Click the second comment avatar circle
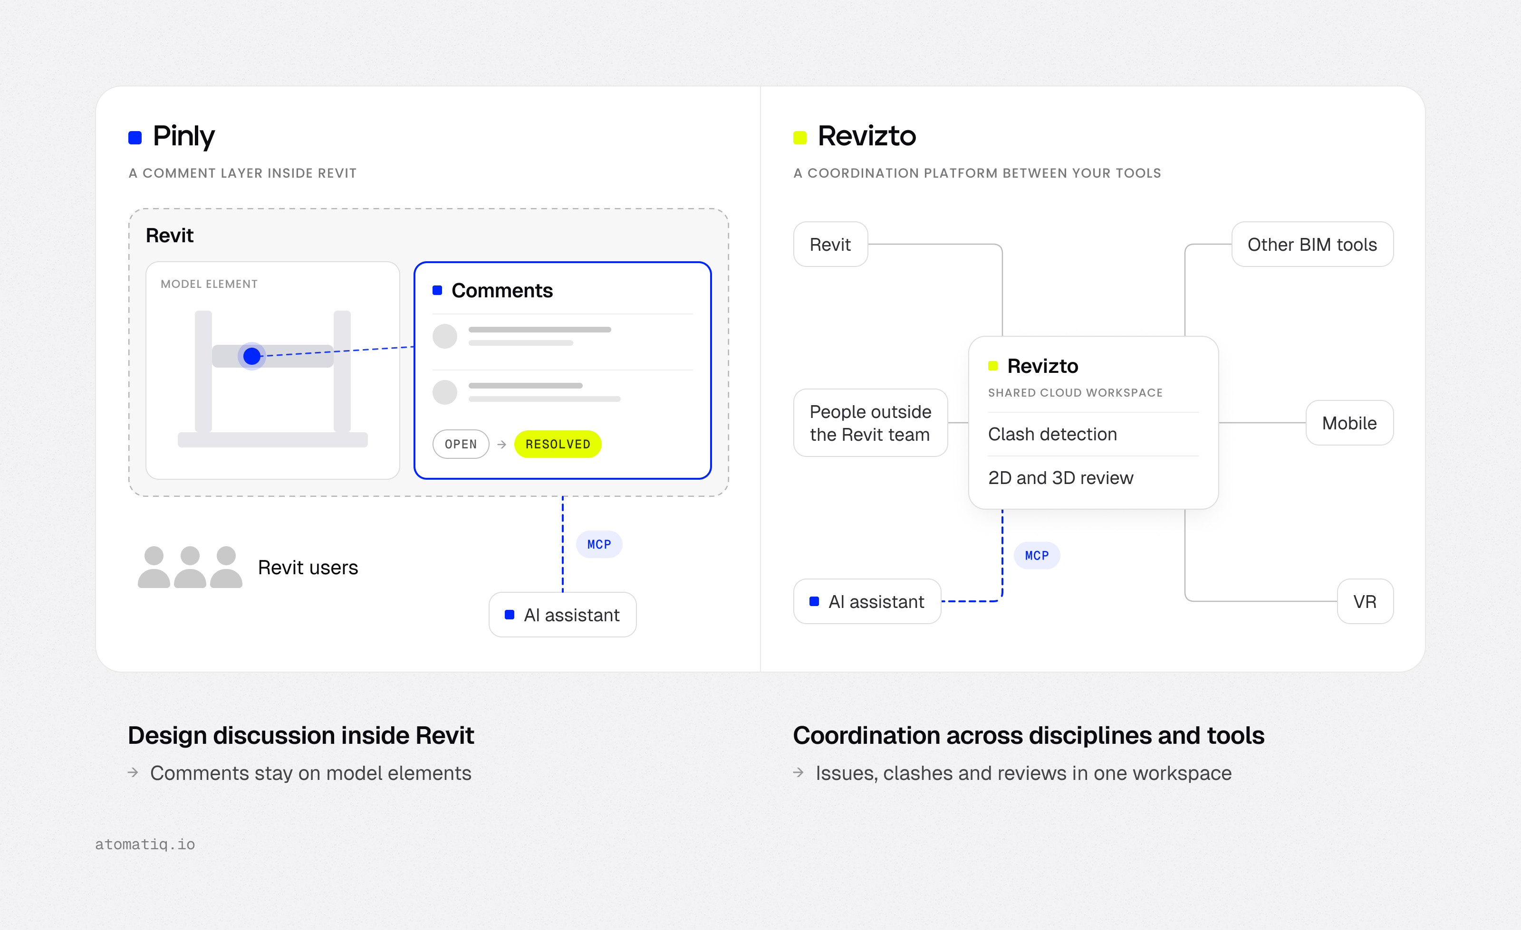The width and height of the screenshot is (1521, 930). [444, 392]
